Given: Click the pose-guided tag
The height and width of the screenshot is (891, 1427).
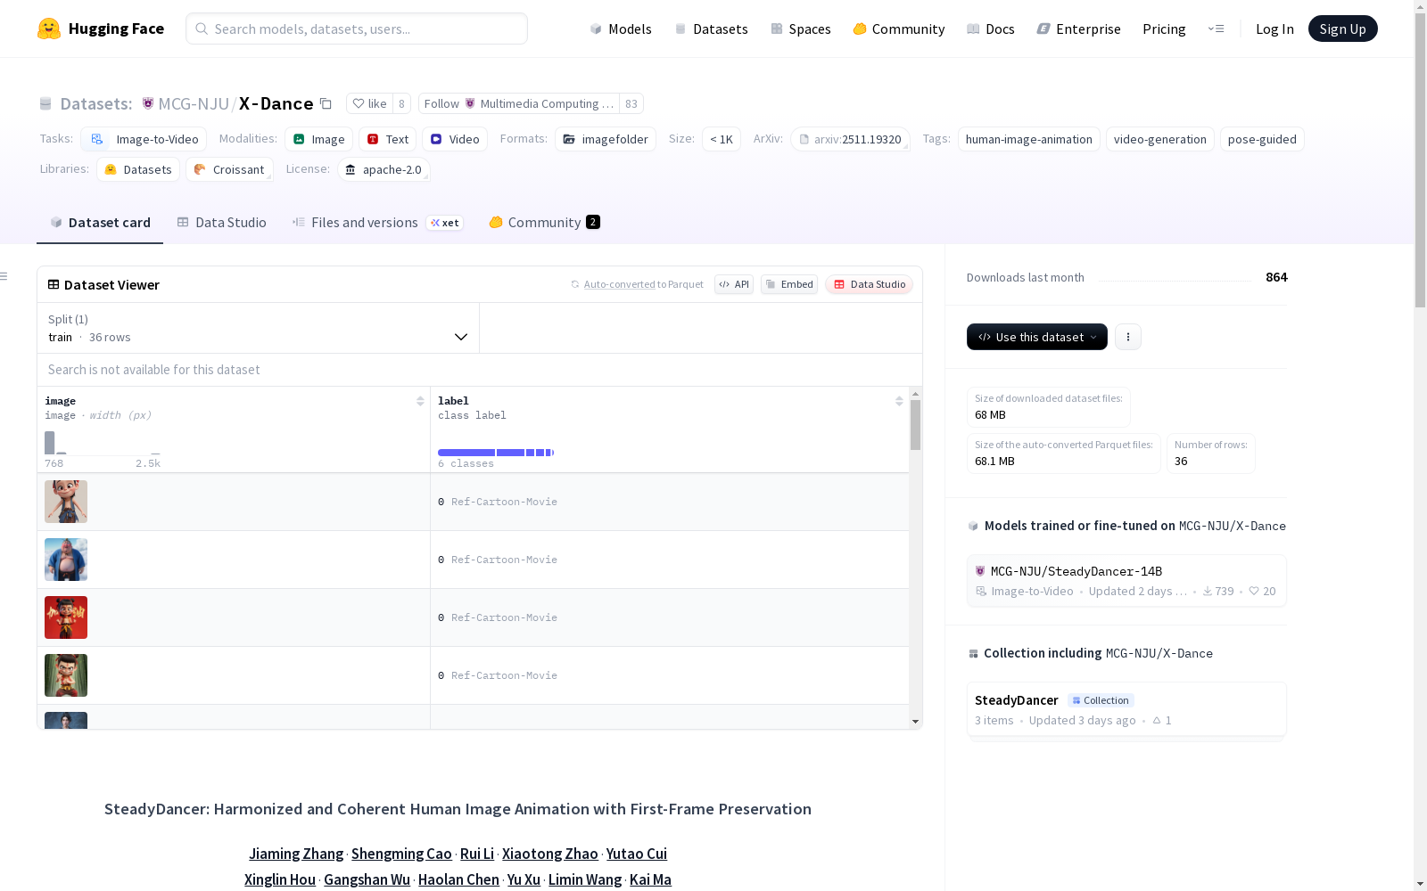Looking at the screenshot, I should point(1262,139).
